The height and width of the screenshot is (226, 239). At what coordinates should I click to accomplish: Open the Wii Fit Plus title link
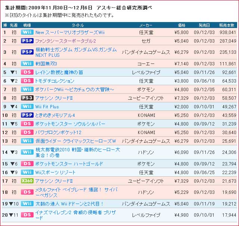click(x=47, y=107)
